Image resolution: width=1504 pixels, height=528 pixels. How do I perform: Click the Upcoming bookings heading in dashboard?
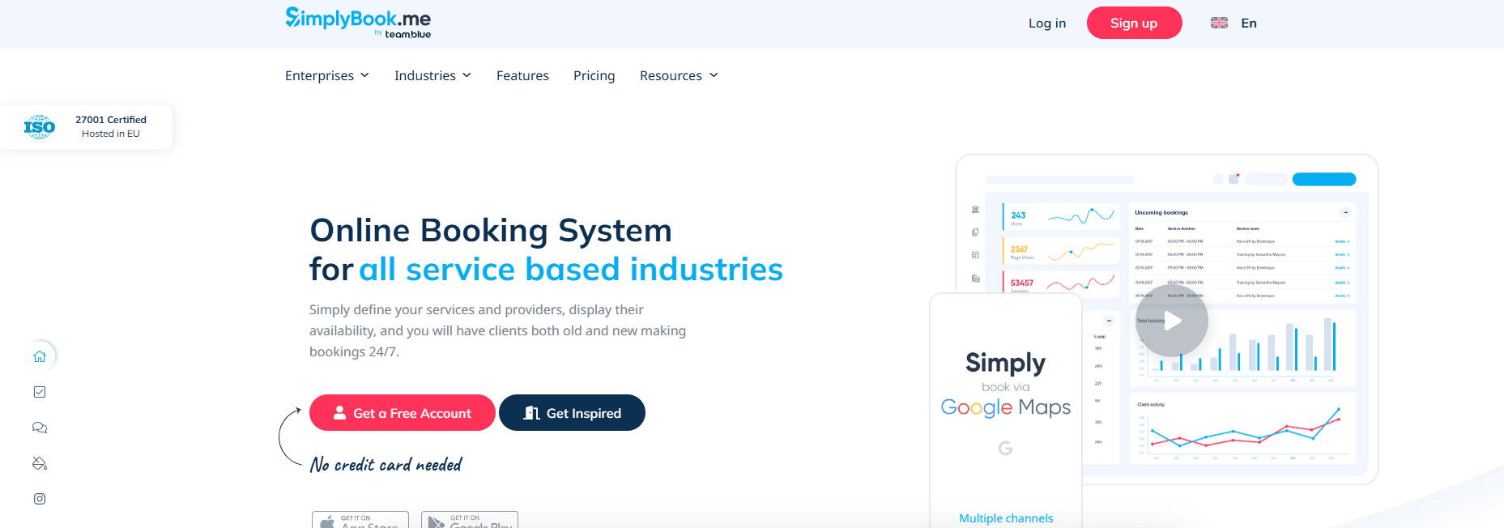point(1161,213)
